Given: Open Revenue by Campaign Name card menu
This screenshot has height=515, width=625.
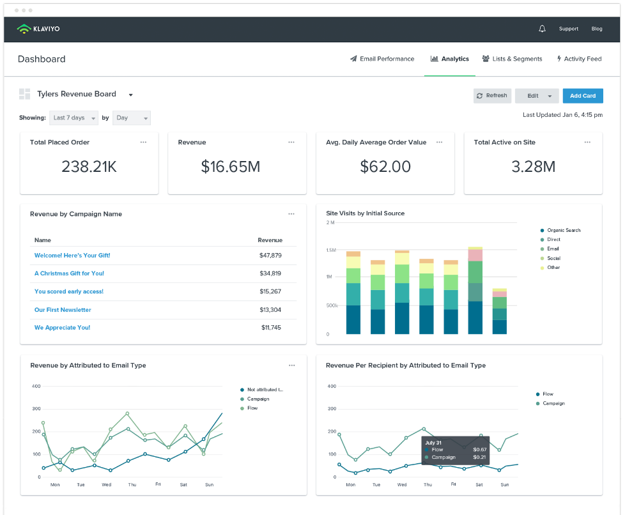Looking at the screenshot, I should [x=291, y=214].
